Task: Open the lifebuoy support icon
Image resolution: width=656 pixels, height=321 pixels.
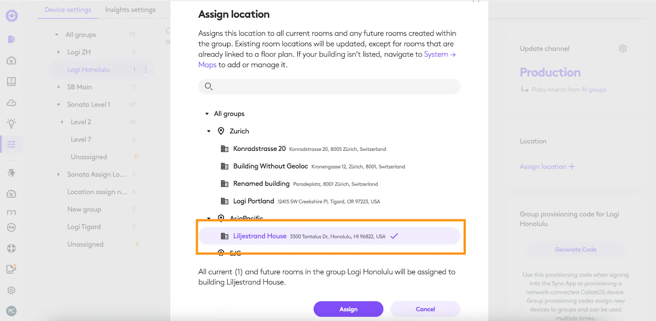Action: 11,248
